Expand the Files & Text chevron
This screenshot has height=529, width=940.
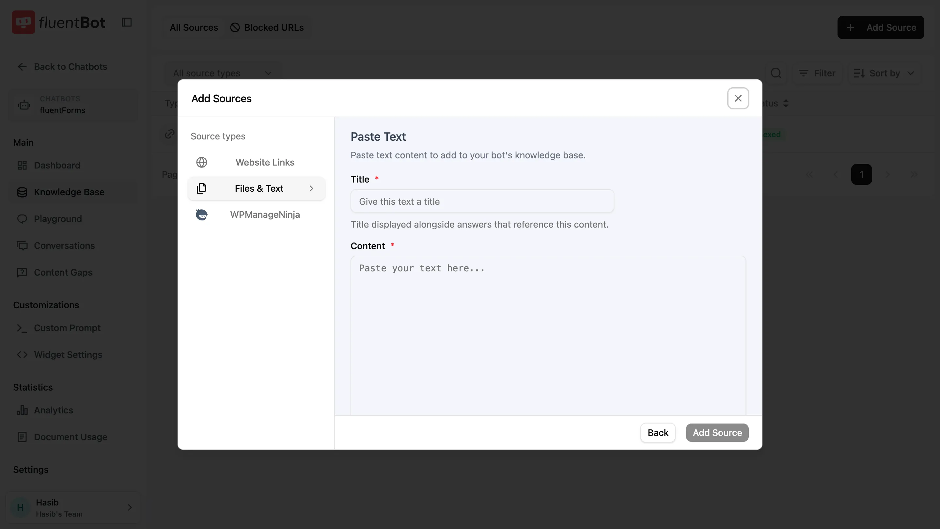[x=311, y=188]
